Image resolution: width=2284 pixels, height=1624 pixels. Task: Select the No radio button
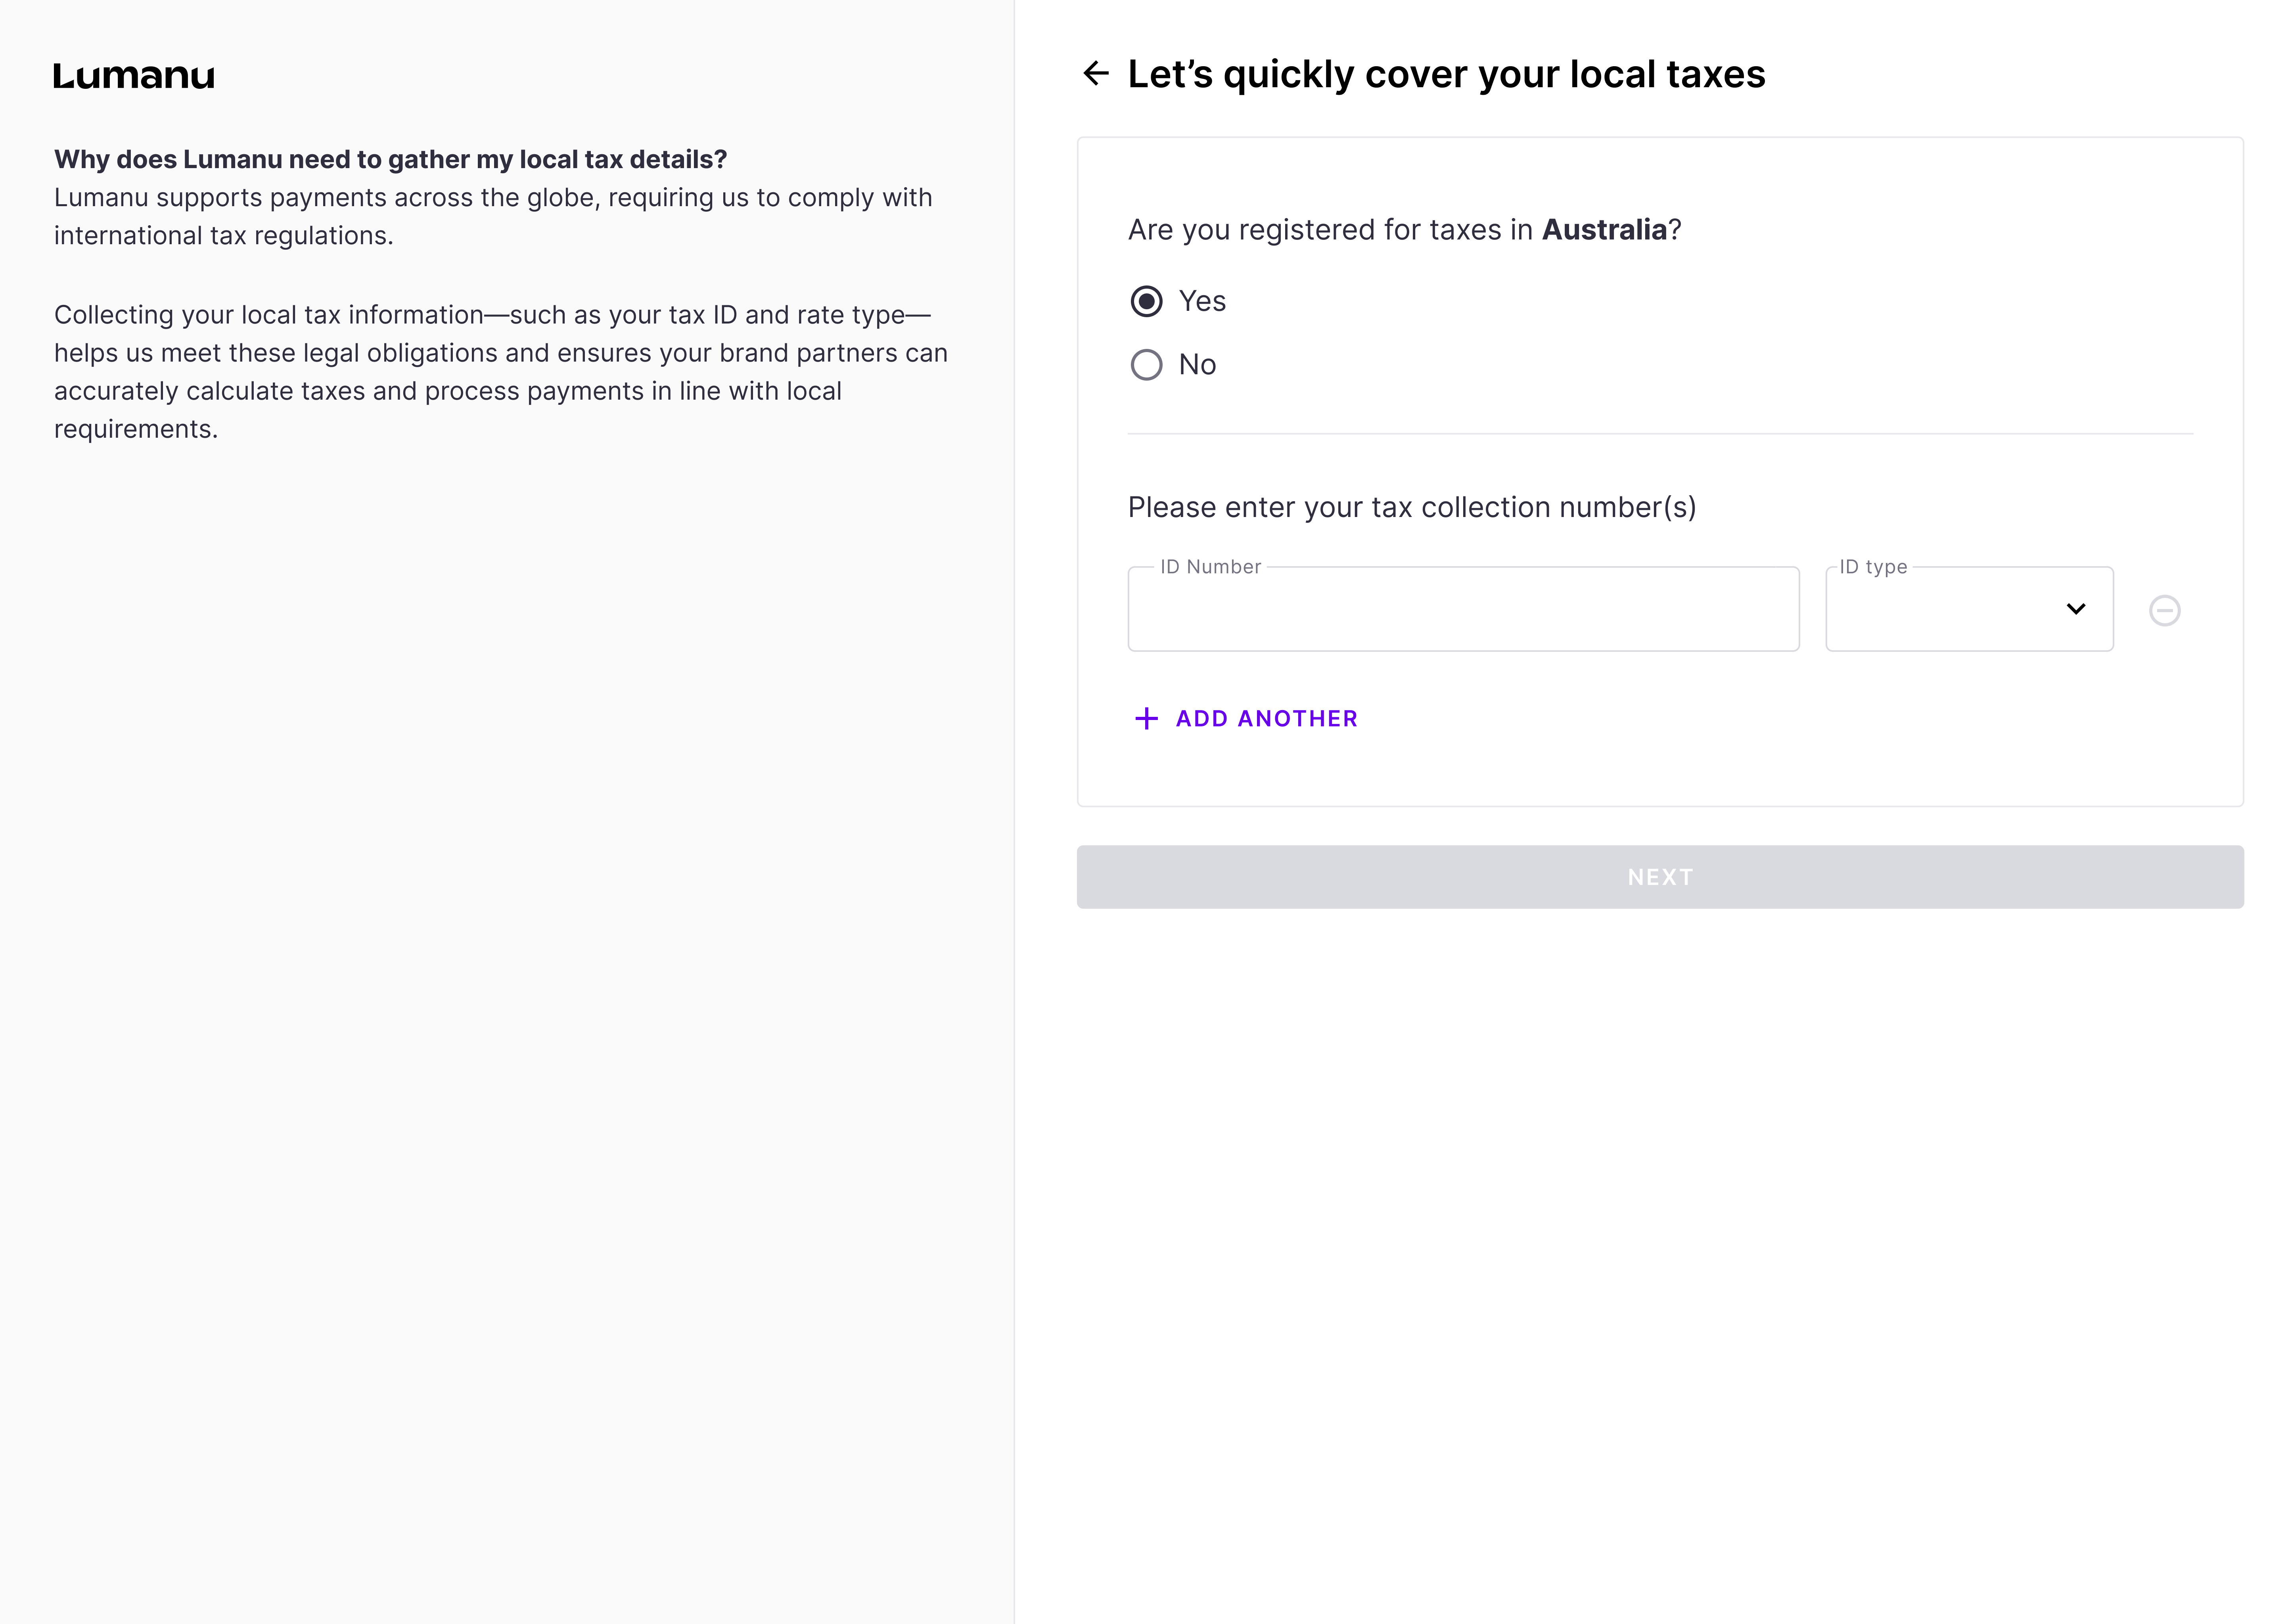[1146, 365]
